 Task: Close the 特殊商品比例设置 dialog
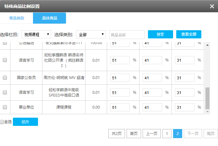[x=212, y=6]
